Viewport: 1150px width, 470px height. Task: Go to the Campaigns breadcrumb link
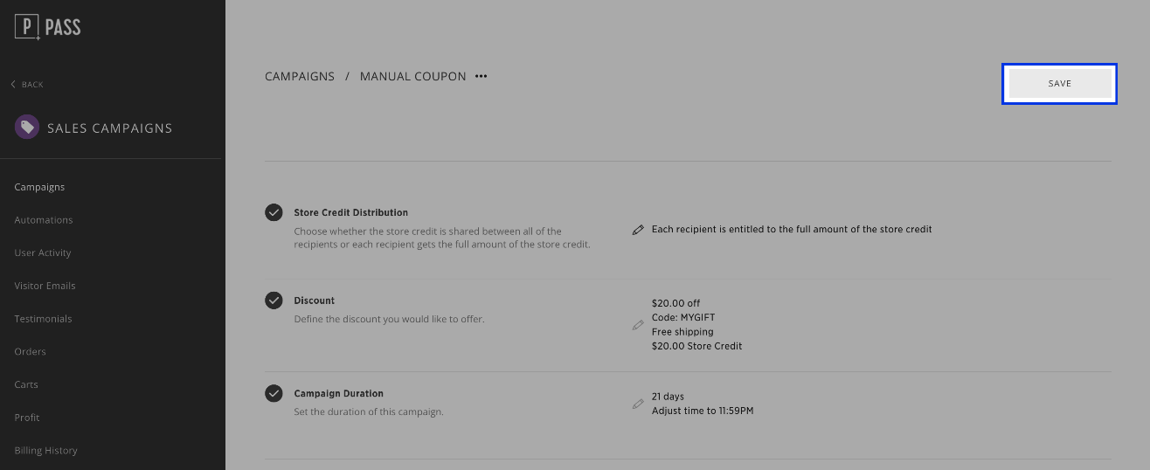300,77
